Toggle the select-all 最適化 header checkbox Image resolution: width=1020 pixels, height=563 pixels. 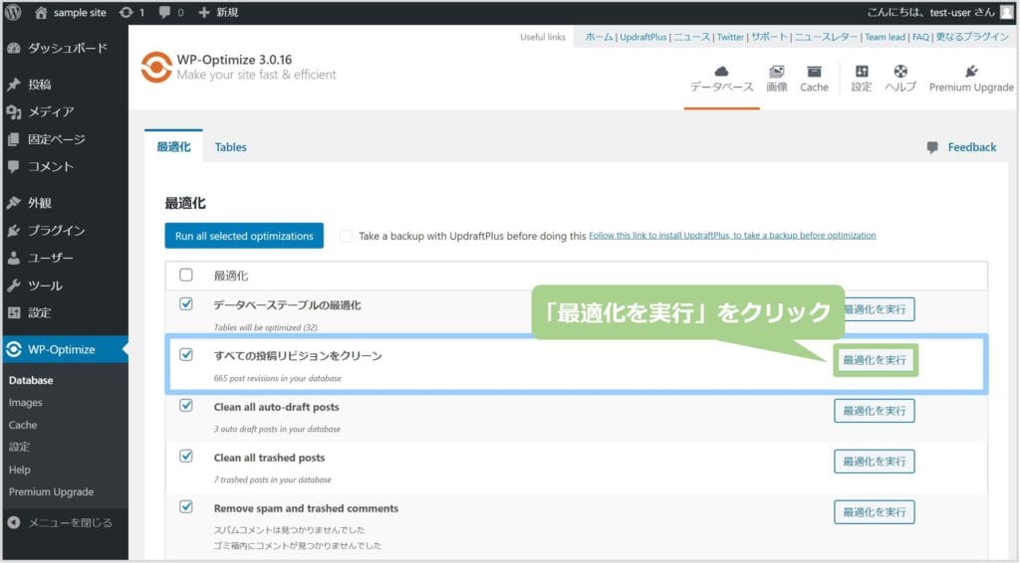point(186,275)
